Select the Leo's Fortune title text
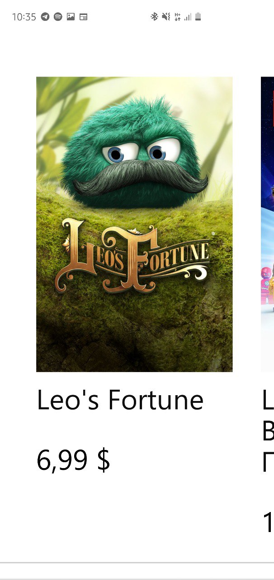Screen dimensions: 274x580 (120, 400)
